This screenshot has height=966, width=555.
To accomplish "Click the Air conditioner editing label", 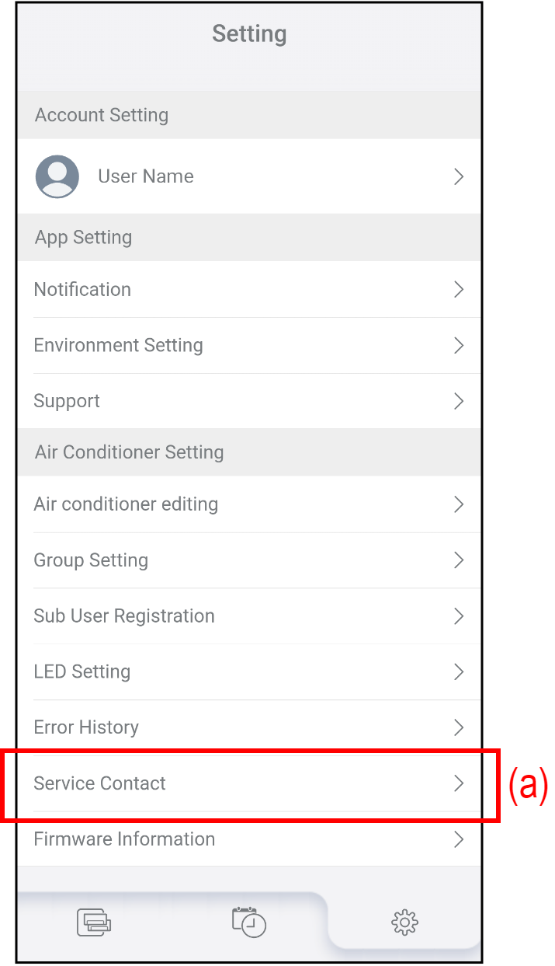I will click(x=126, y=504).
